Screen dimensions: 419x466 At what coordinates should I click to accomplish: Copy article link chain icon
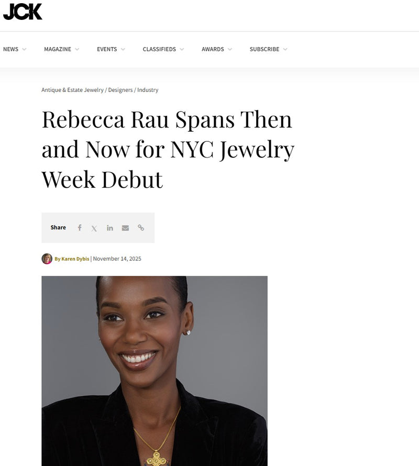(141, 227)
